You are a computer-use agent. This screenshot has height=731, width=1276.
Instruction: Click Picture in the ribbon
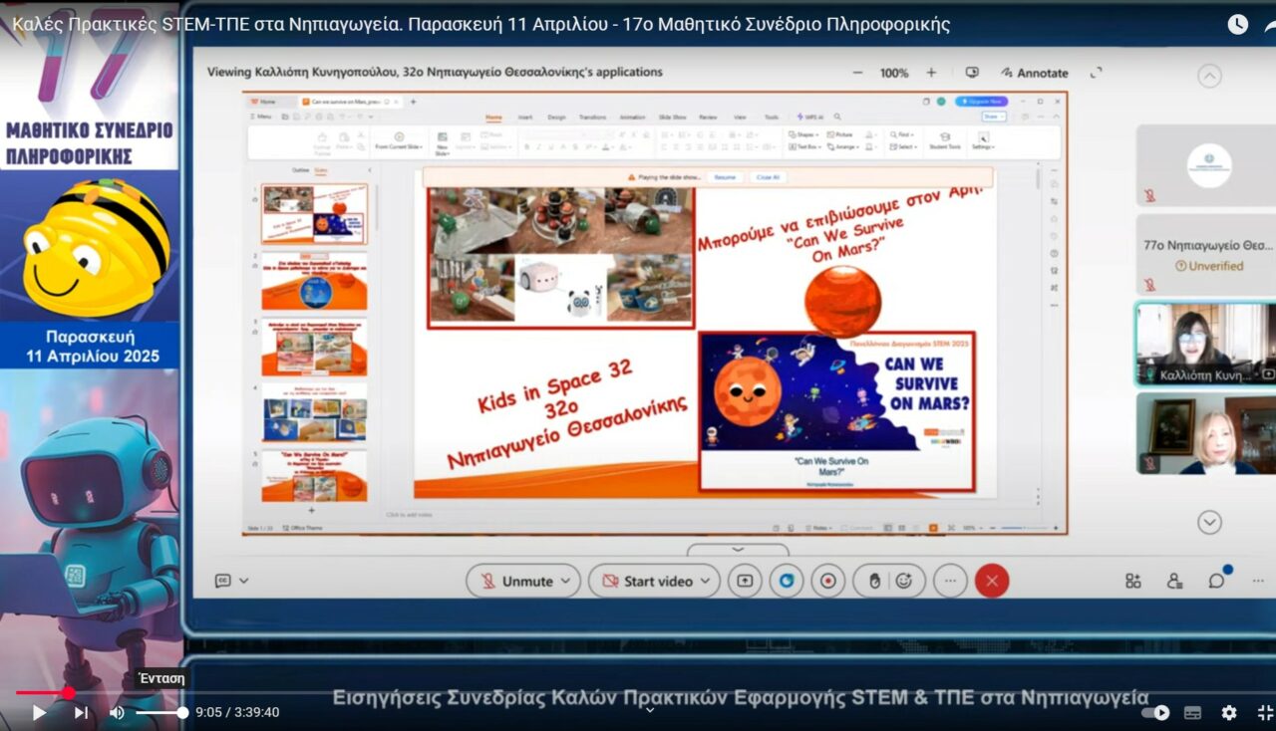(x=839, y=134)
